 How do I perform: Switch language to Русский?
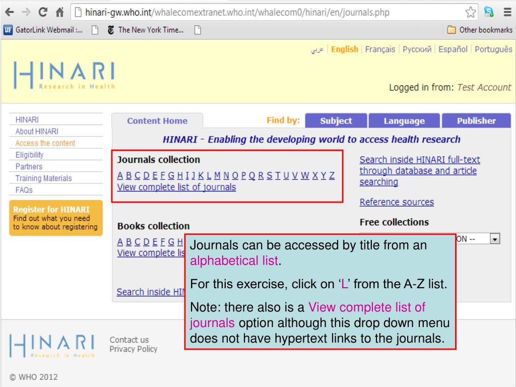[x=417, y=49]
